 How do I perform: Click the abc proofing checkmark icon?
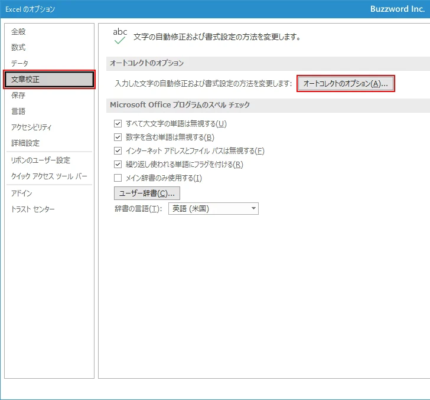(x=120, y=36)
